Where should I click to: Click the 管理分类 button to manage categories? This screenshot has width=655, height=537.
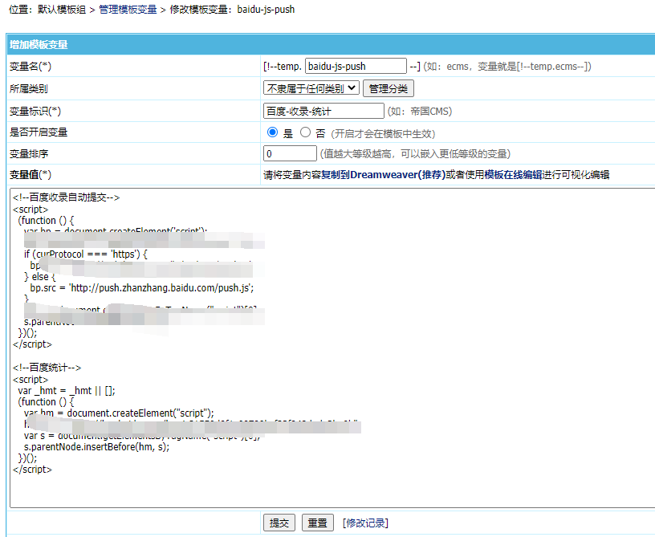[x=388, y=88]
